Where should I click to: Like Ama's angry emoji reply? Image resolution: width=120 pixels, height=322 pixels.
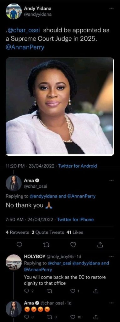tap(73, 317)
